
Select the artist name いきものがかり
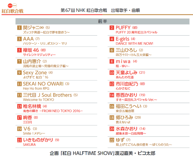click(x=38, y=140)
